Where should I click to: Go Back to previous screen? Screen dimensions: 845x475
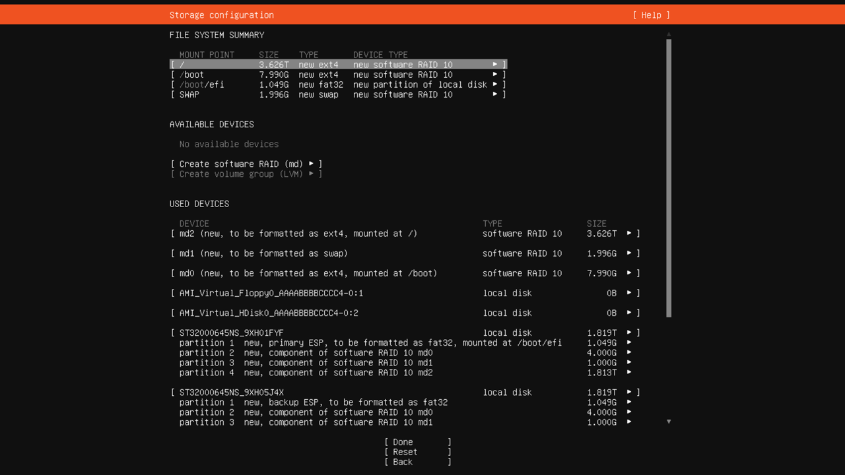[417, 462]
